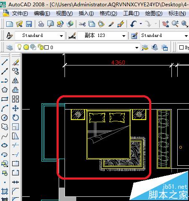
Task: Click the Break at Point tool
Action: 16,164
